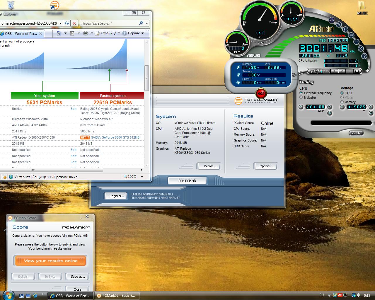Click Internet Explorer quick launch icon
This screenshot has width=375, height=300.
[35, 296]
